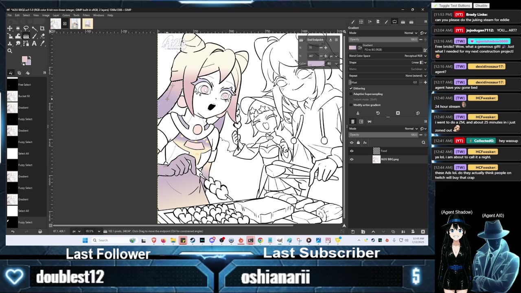Image resolution: width=521 pixels, height=293 pixels.
Task: Open the Colors menu
Action: (66, 15)
